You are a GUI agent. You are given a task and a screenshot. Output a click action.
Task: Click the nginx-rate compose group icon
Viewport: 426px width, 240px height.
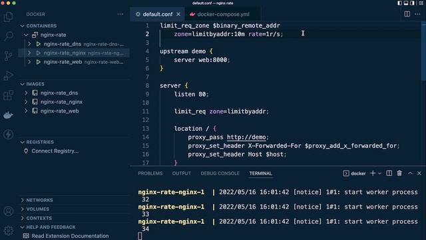coord(35,35)
